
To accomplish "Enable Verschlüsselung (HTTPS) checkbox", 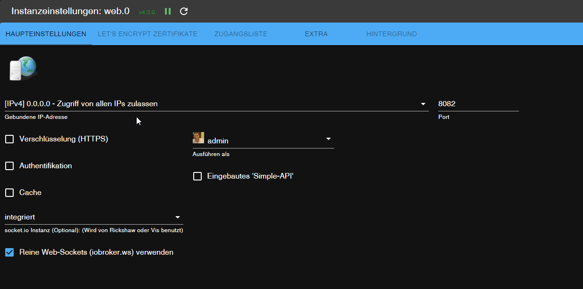I will [x=9, y=139].
